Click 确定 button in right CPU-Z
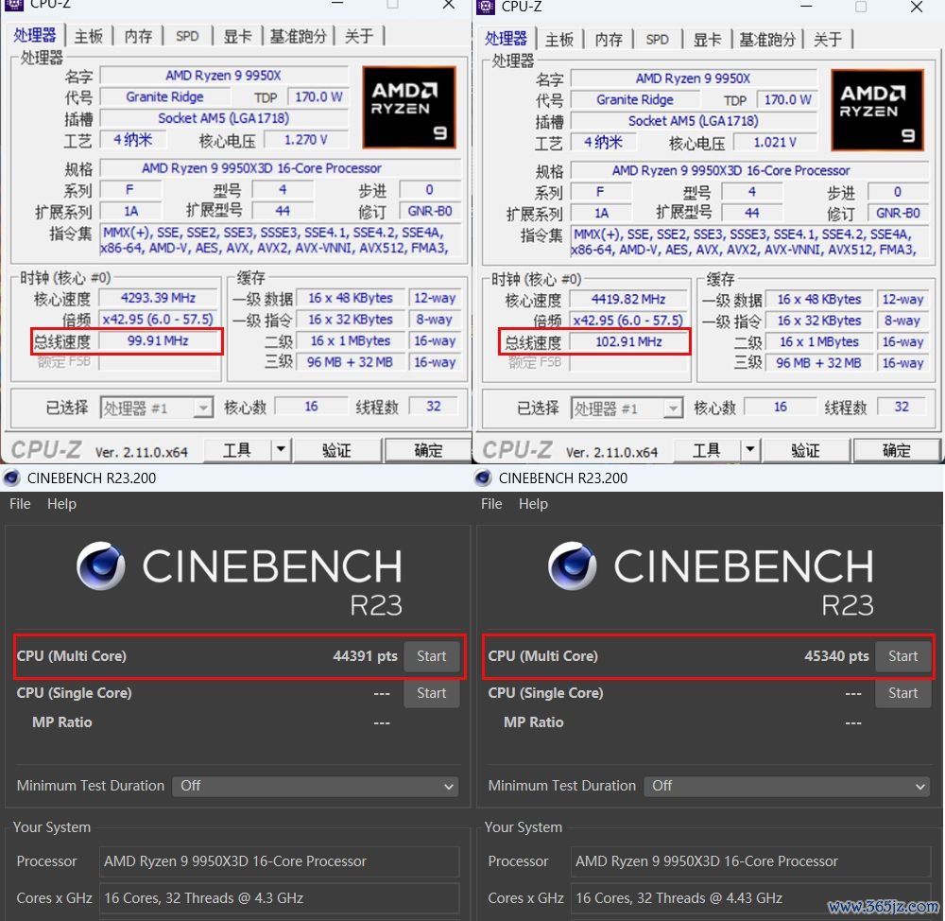 pyautogui.click(x=896, y=450)
